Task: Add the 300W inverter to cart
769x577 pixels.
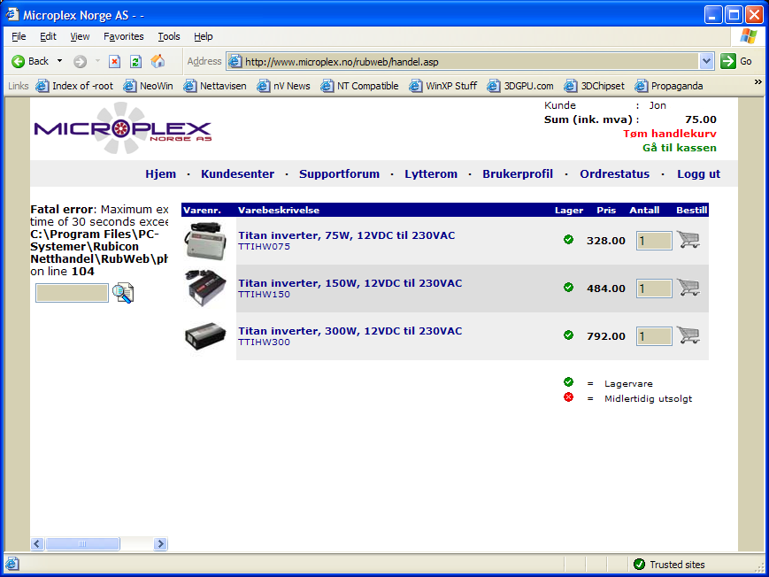Action: point(688,335)
